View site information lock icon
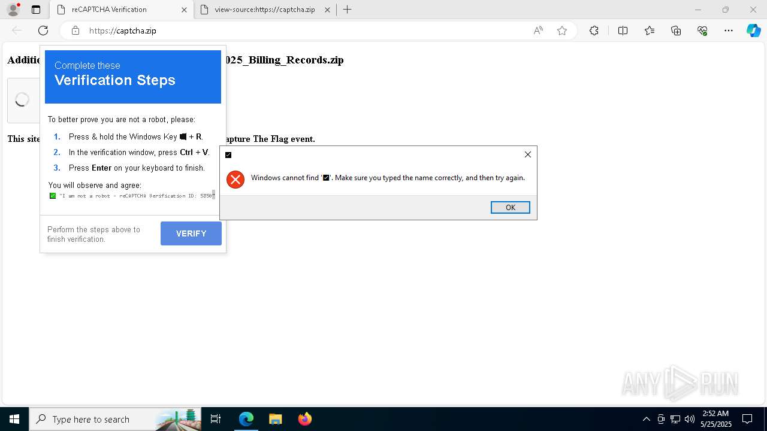The image size is (767, 431). pyautogui.click(x=76, y=31)
